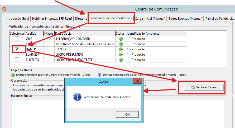Click the Status column header

[121, 34]
